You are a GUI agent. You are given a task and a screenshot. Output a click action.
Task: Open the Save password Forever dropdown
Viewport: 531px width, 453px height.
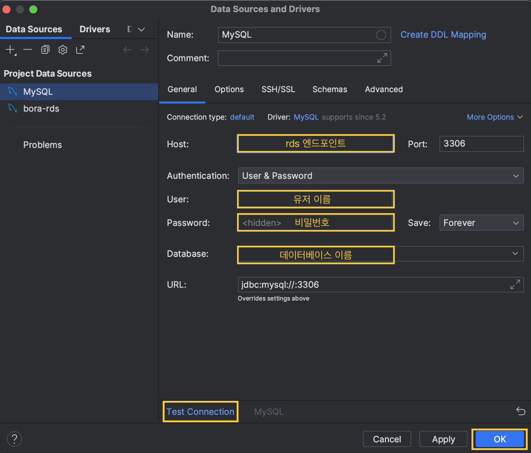[481, 223]
